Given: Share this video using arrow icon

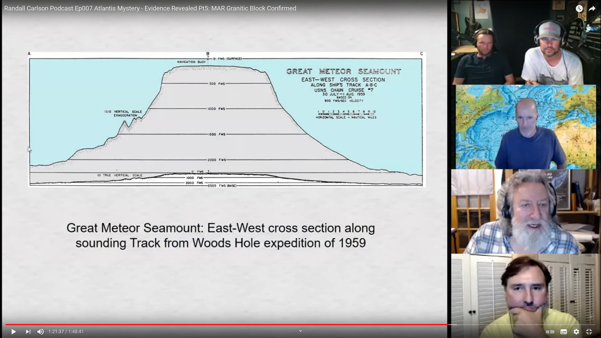Looking at the screenshot, I should [592, 9].
